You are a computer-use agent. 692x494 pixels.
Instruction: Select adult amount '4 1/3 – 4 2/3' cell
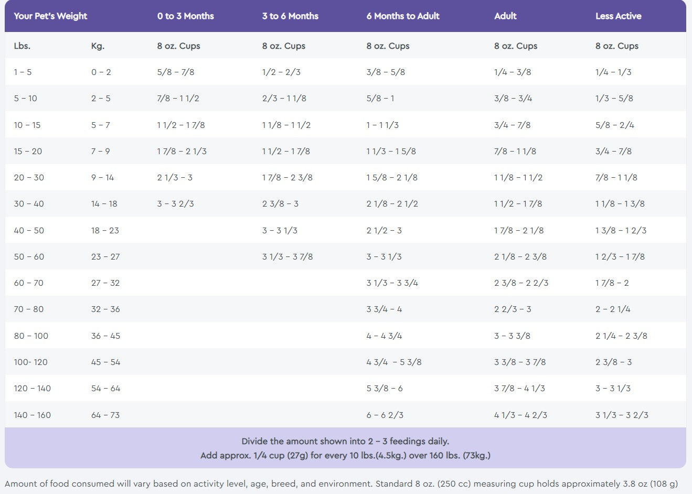coord(520,415)
